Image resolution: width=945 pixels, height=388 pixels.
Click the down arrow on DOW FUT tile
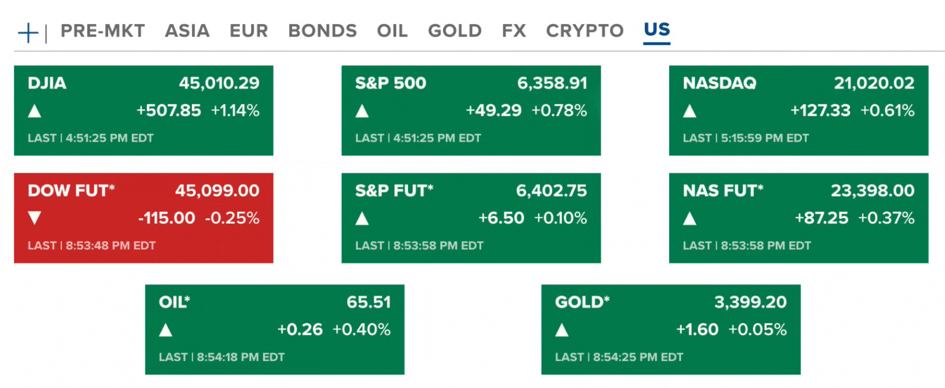(35, 218)
